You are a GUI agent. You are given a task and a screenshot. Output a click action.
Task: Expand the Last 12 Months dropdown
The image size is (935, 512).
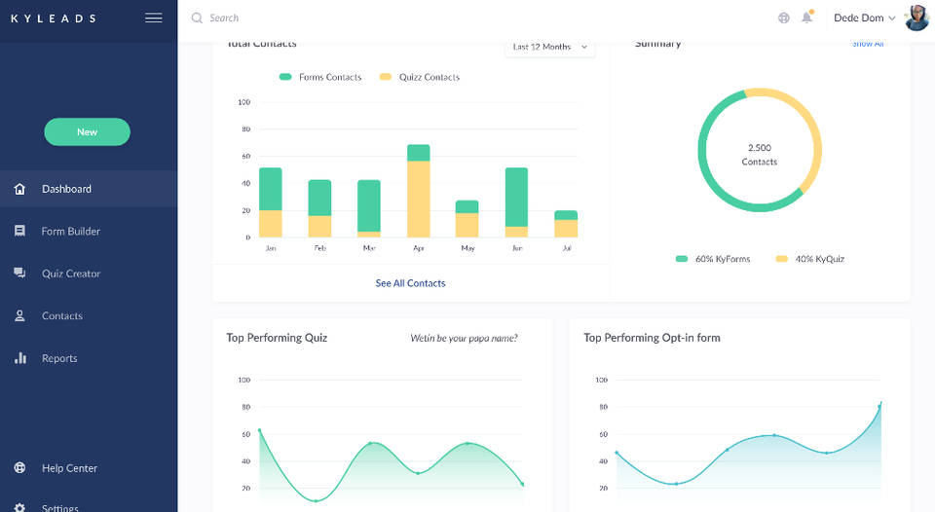click(550, 47)
